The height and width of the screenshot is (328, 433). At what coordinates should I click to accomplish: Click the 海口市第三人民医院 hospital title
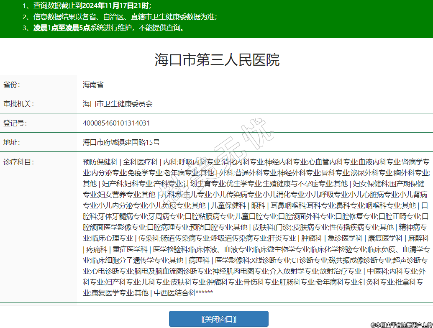point(217,60)
